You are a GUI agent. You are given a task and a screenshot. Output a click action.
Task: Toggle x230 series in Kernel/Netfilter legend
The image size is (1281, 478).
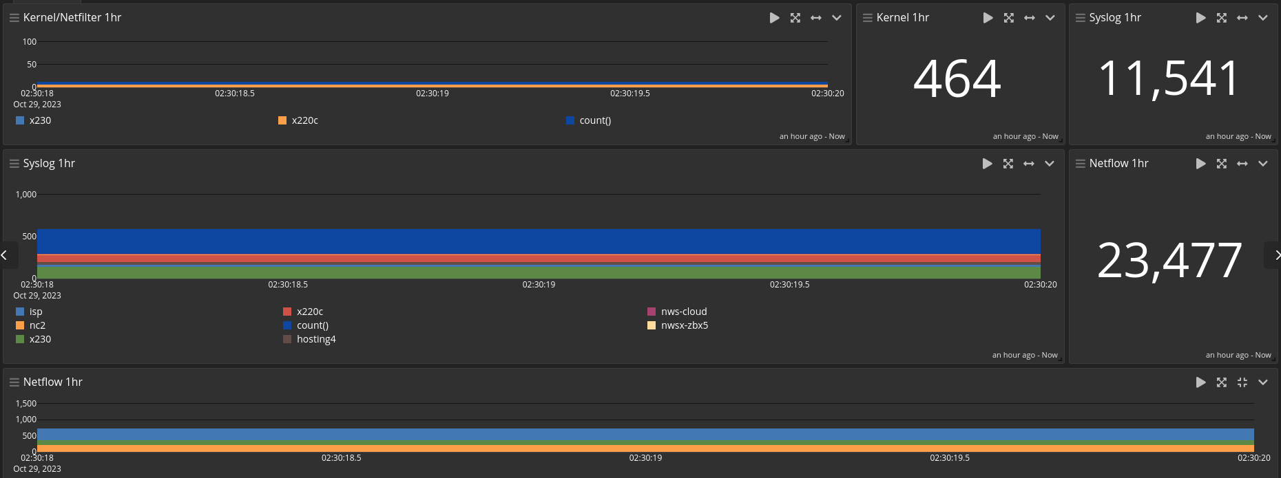click(33, 120)
